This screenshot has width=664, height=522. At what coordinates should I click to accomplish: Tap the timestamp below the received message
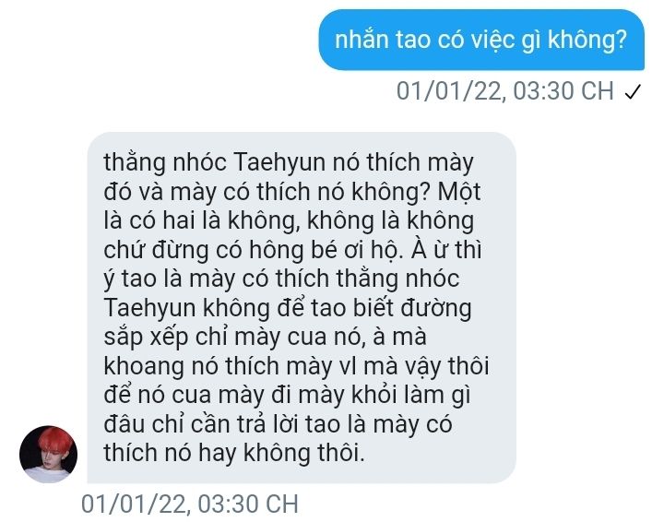[x=190, y=504]
